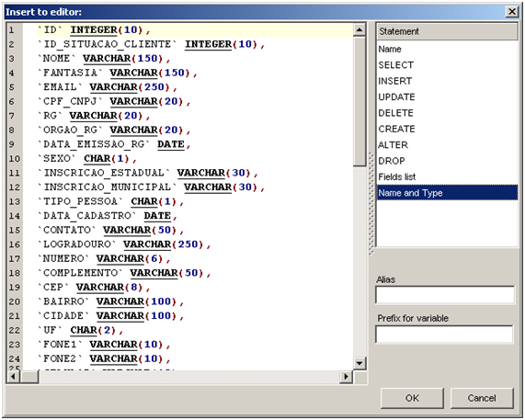Click the dotted splitter grip between panels
The width and height of the screenshot is (525, 420).
(x=371, y=204)
